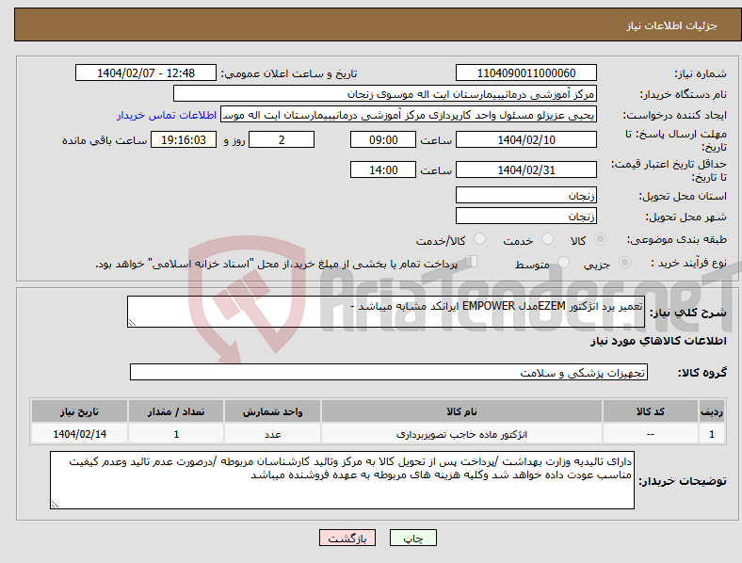Select the جزیی purchase type radio
The width and height of the screenshot is (742, 563).
coord(624,262)
